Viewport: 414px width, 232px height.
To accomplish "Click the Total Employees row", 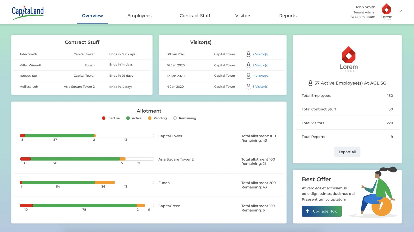I will 347,96.
